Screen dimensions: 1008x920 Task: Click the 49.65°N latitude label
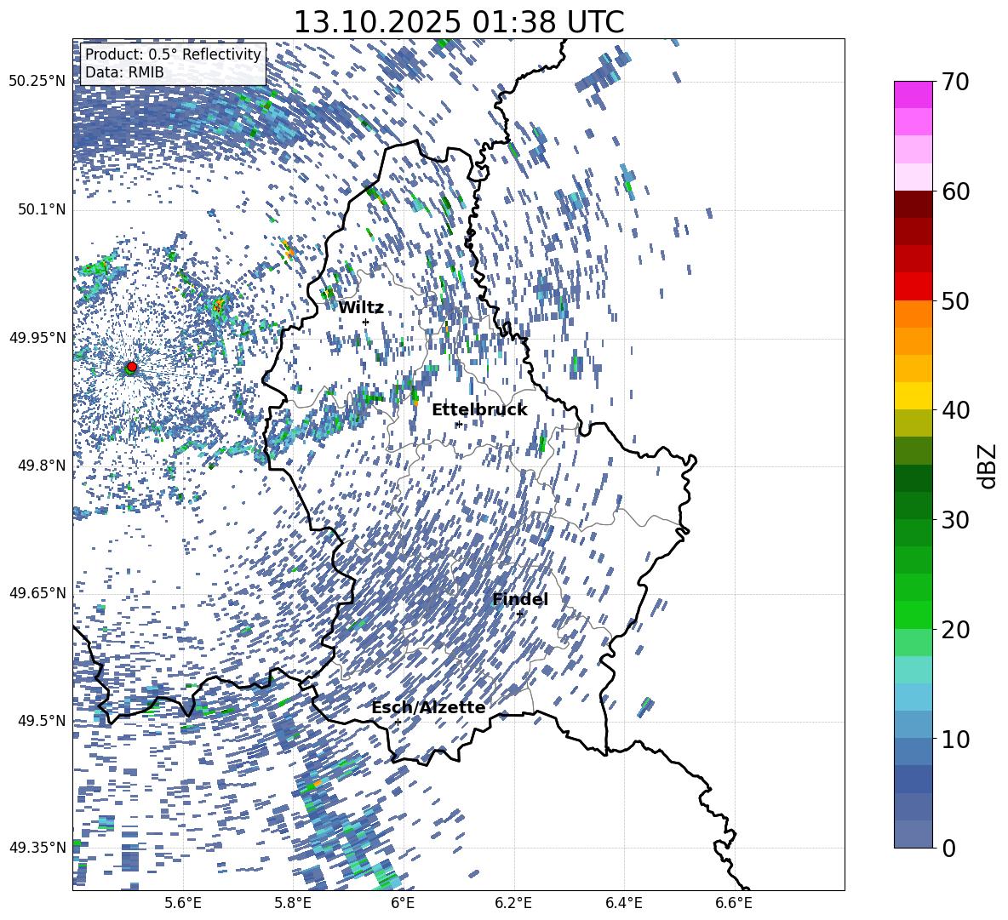pyautogui.click(x=37, y=593)
